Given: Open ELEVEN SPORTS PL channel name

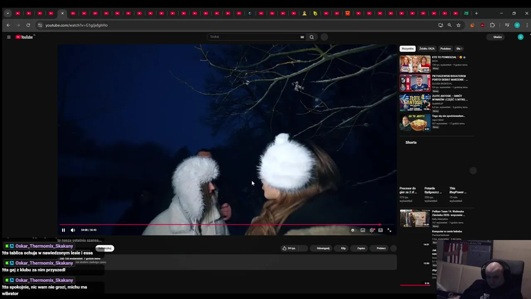Looking at the screenshot, I should 442,83.
